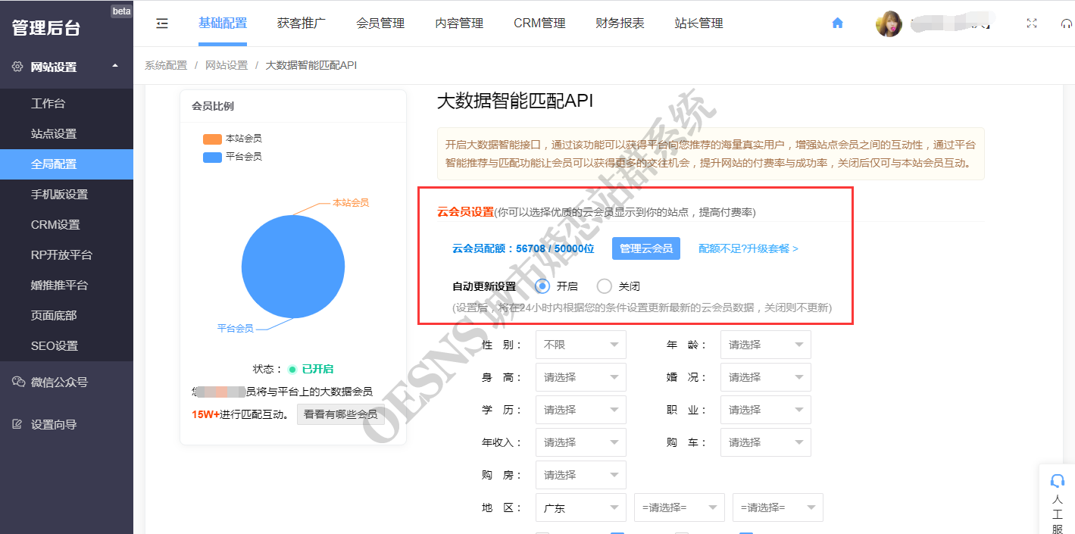
Task: Click the orange 本站会员 legend swatch
Action: pyautogui.click(x=212, y=139)
